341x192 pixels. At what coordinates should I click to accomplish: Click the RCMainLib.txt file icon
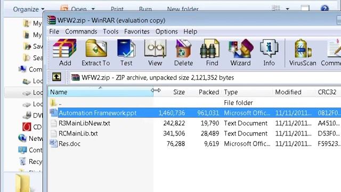coord(54,133)
